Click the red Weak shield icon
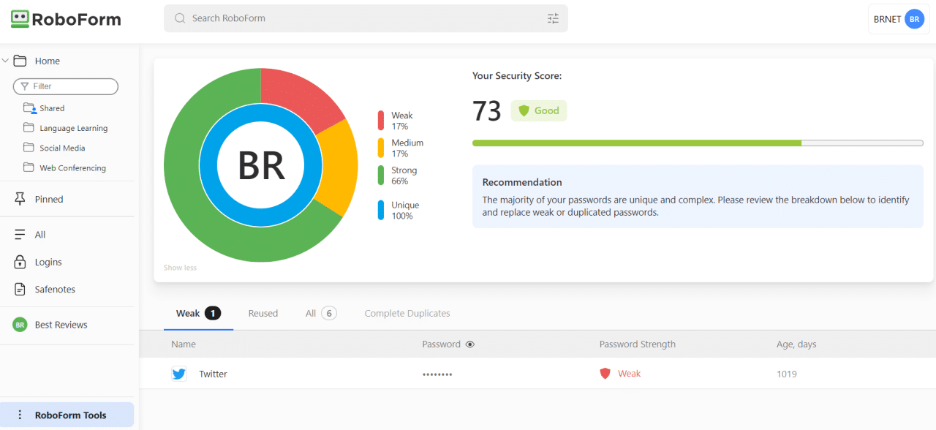 pos(605,374)
